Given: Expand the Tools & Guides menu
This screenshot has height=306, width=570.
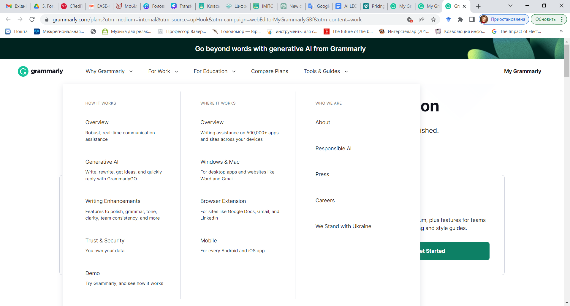Looking at the screenshot, I should (x=326, y=71).
